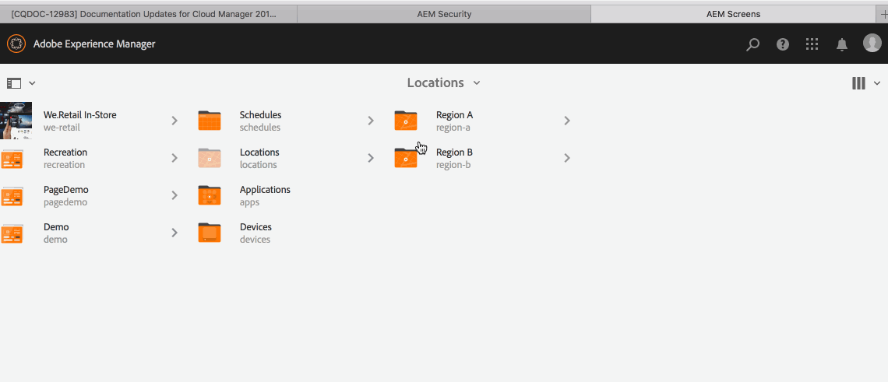The image size is (888, 382).
Task: Select the Schedules folder icon
Action: (x=210, y=121)
